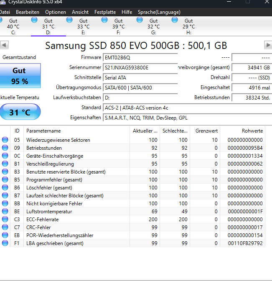Open the Optionen menu
272x281 pixels.
click(x=56, y=12)
